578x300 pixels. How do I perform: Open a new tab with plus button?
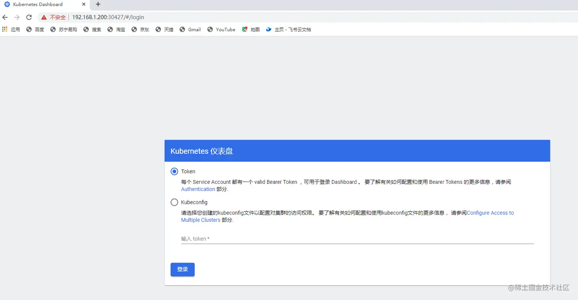(98, 4)
